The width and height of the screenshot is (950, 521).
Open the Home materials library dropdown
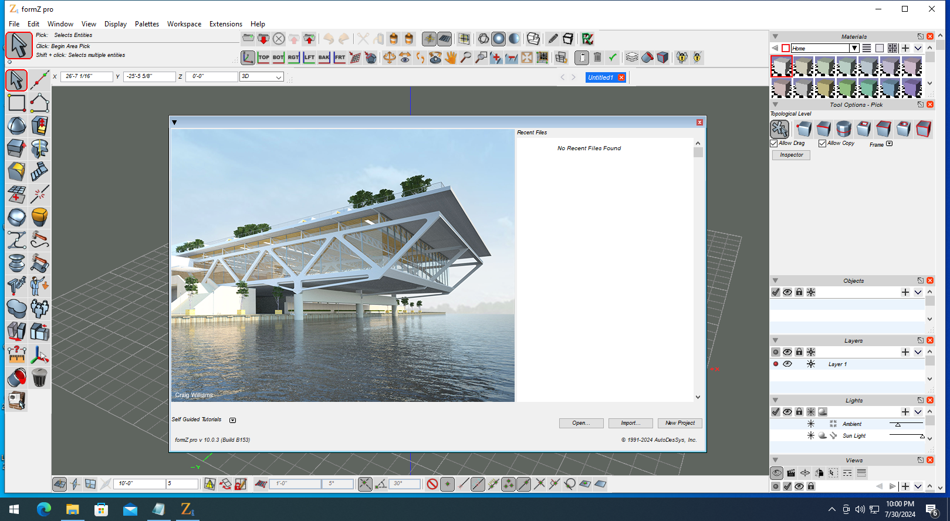(855, 48)
